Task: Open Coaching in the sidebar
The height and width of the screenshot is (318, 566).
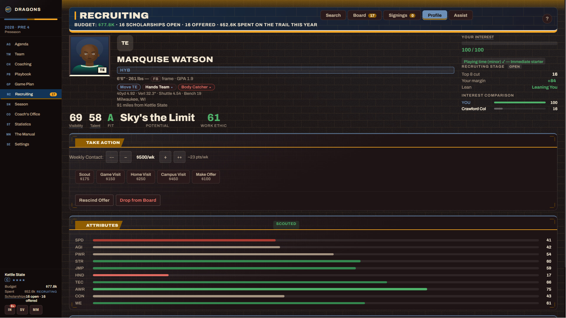Action: point(31,64)
